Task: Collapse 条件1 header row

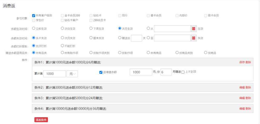Action: pyautogui.click(x=143, y=62)
